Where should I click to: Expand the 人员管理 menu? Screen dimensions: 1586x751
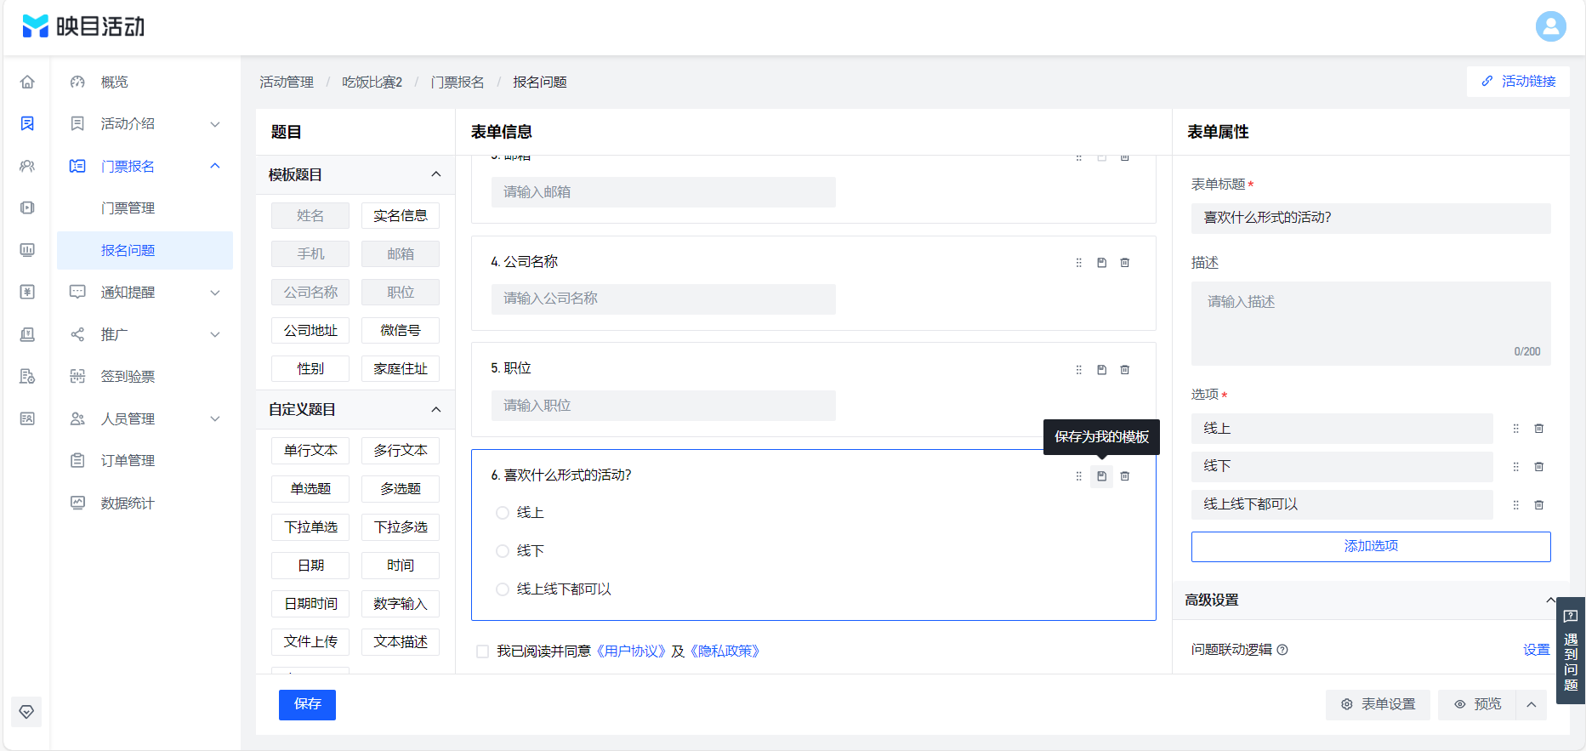pos(215,418)
